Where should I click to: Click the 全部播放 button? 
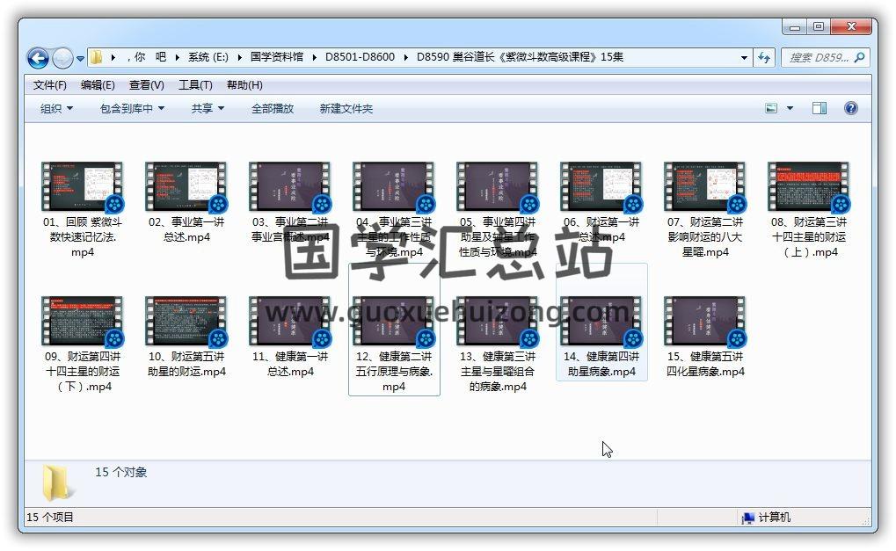tap(273, 108)
